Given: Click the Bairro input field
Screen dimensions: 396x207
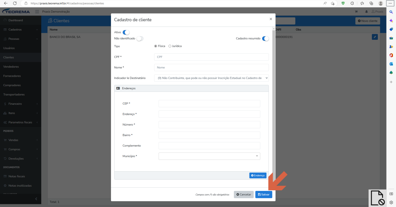Looking at the screenshot, I should coord(209,135).
